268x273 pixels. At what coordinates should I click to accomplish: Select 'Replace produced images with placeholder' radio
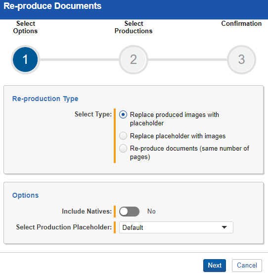point(123,115)
